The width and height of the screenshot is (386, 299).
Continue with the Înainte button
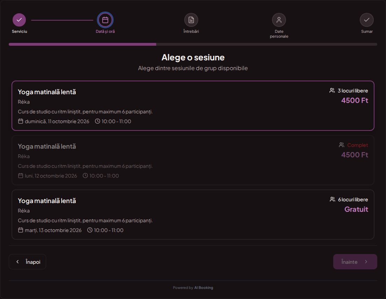point(355,262)
